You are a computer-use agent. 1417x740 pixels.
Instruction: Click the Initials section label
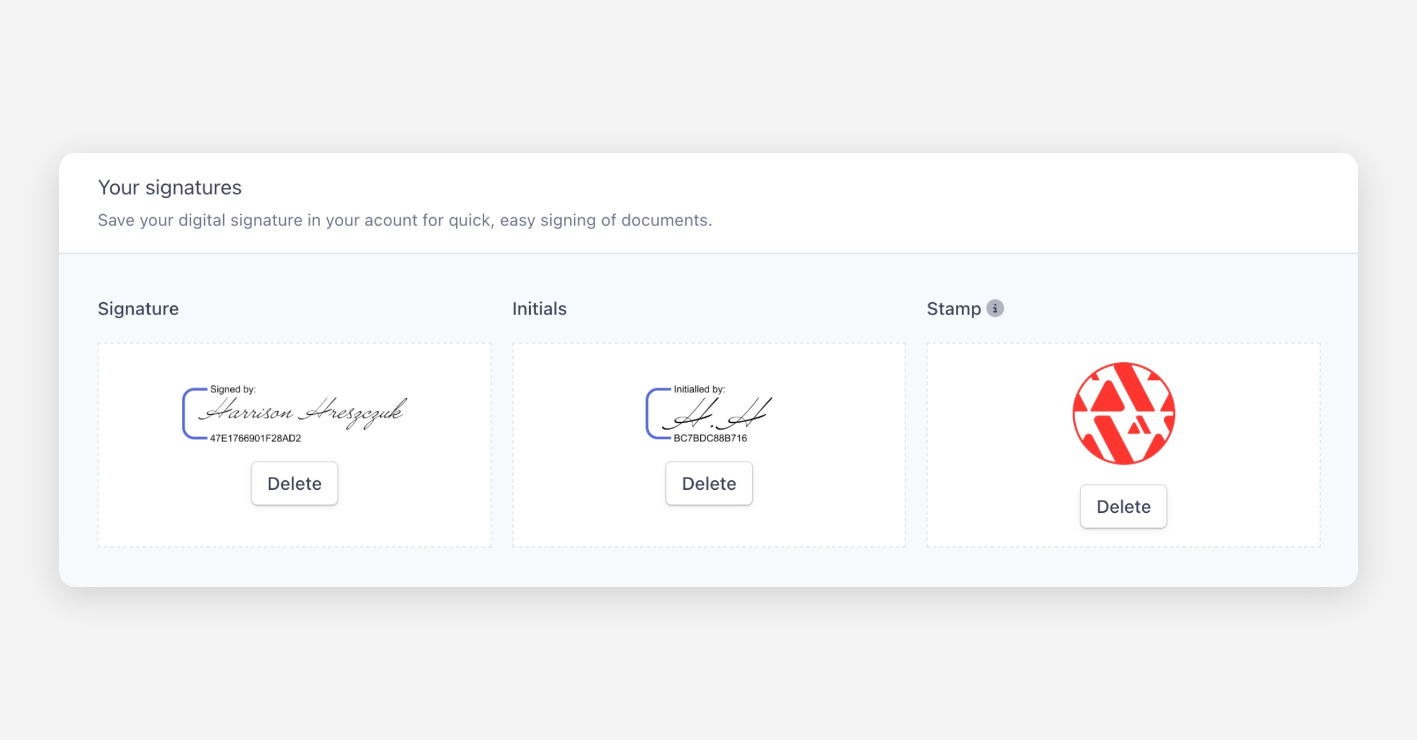point(539,309)
